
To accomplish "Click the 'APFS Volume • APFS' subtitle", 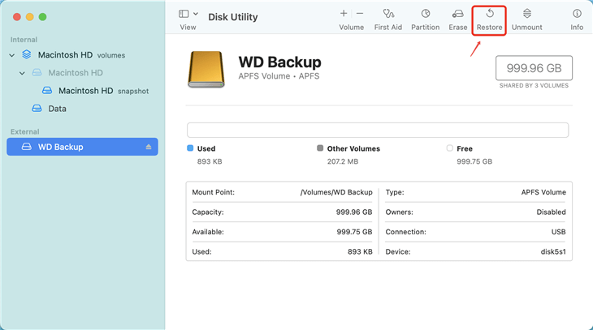I will point(279,76).
